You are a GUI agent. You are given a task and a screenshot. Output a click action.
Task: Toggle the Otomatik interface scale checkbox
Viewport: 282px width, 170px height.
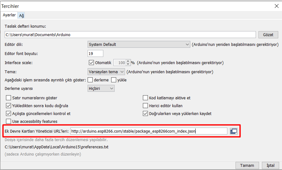click(91, 63)
